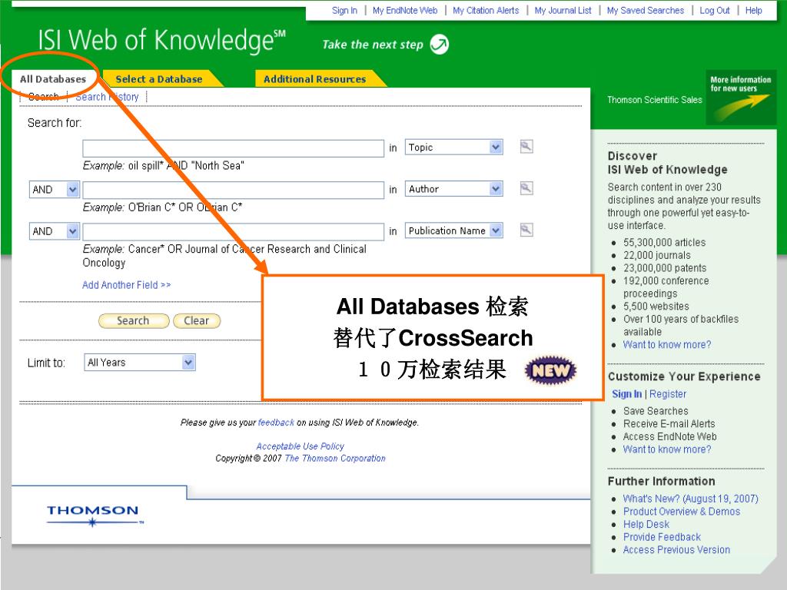Open What's New? (August 19, 2007)
The width and height of the screenshot is (787, 590).
pyautogui.click(x=691, y=499)
